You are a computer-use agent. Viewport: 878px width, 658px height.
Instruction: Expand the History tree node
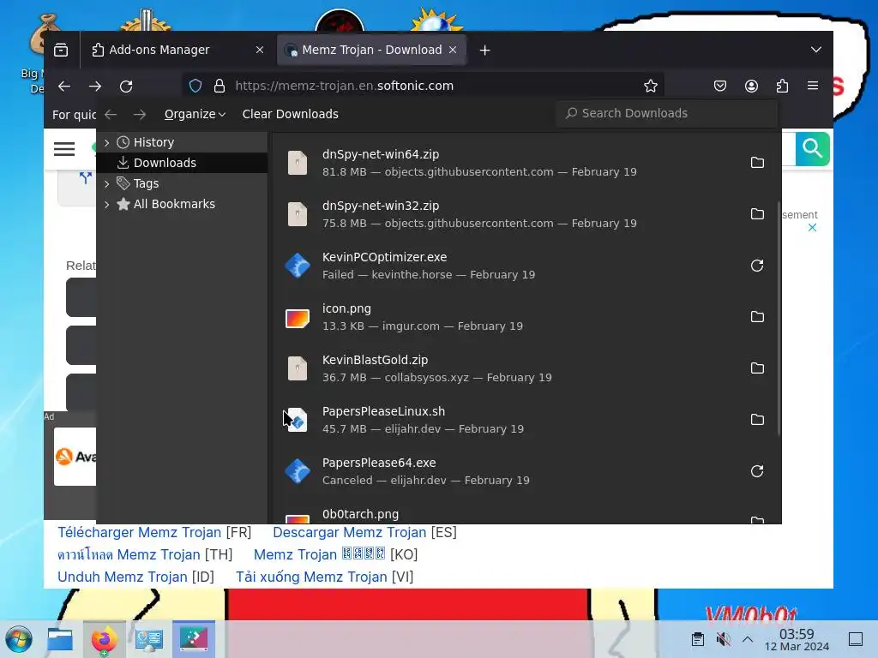[x=107, y=143]
